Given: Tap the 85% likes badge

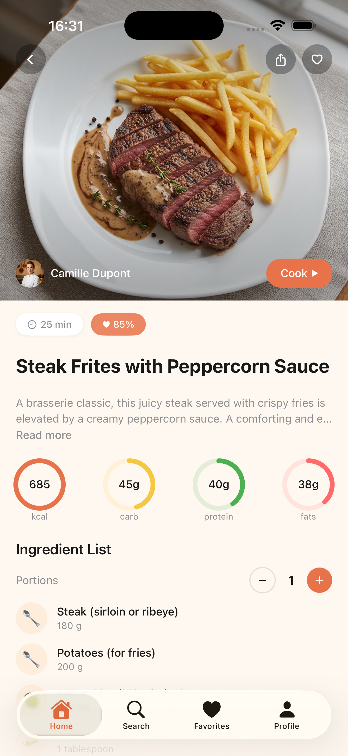Looking at the screenshot, I should coord(118,324).
